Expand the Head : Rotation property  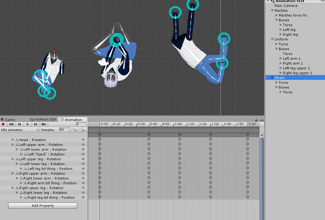(13, 140)
